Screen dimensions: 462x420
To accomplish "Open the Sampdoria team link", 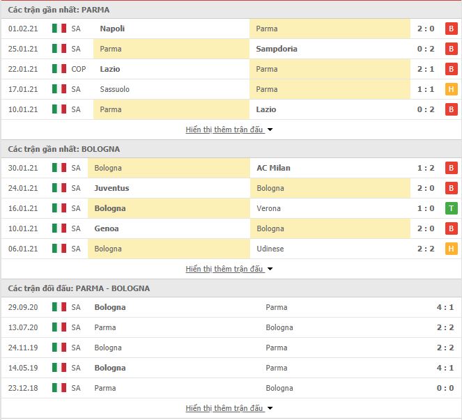I will click(277, 49).
